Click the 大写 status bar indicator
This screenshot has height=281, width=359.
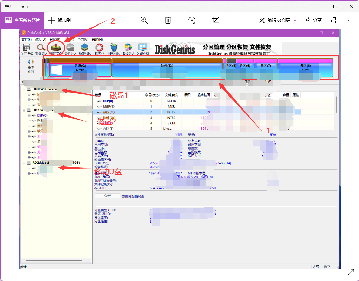tap(316, 267)
